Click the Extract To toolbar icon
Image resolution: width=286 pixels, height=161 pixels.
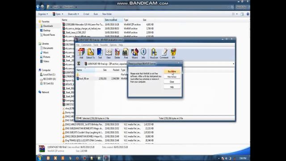coord(90,54)
